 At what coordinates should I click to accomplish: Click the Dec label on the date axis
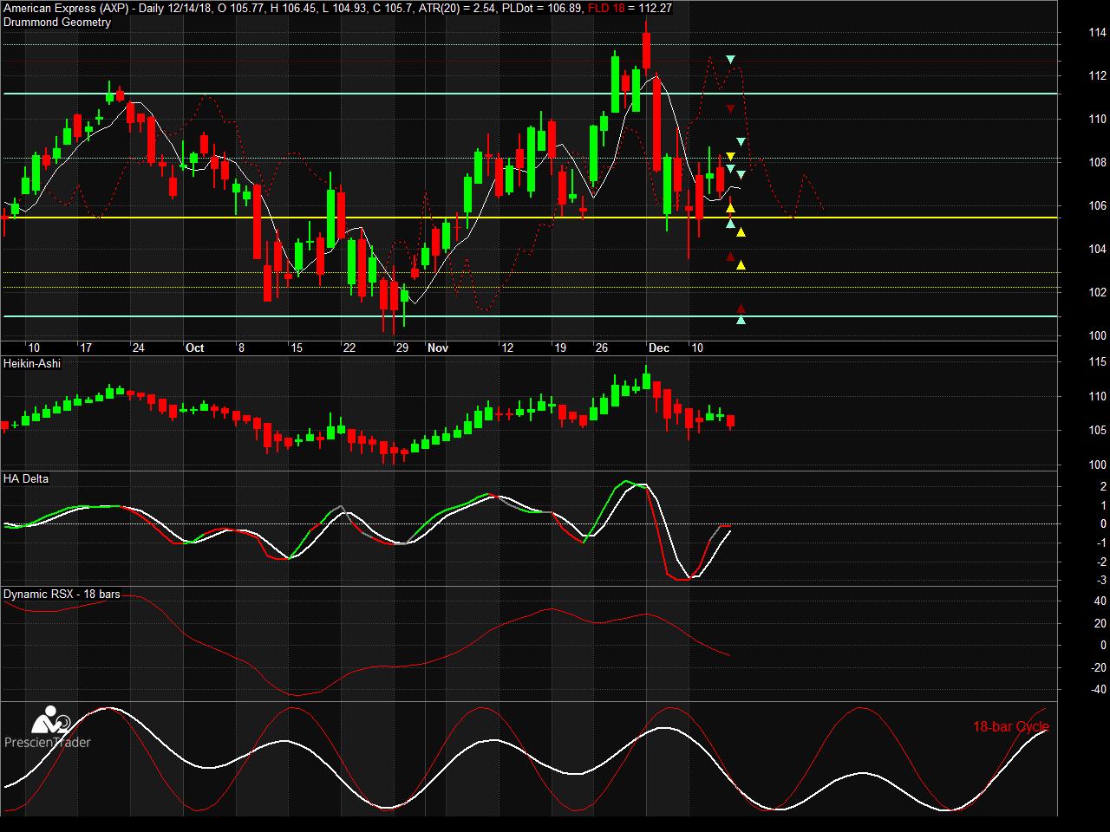659,348
